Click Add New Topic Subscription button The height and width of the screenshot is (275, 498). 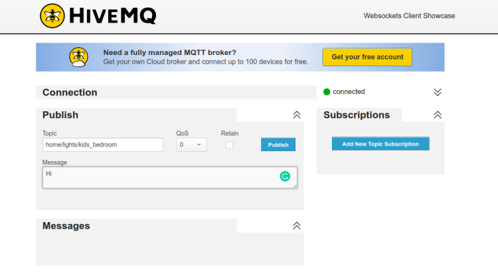click(x=380, y=144)
